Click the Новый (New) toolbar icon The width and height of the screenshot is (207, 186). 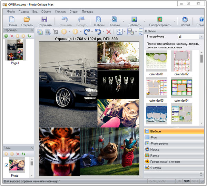12,20
